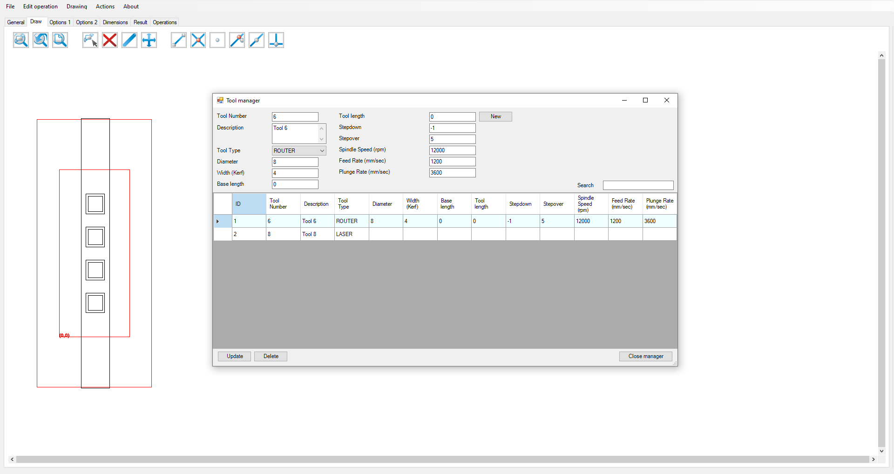Toggle endpoint snap icon
This screenshot has height=474, width=894.
pyautogui.click(x=179, y=40)
